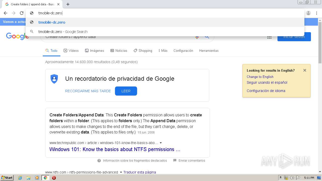This screenshot has height=181, width=322.
Task: Open 'Windows 101: Know the basics about NTFS permissions' result
Action: tap(115, 149)
